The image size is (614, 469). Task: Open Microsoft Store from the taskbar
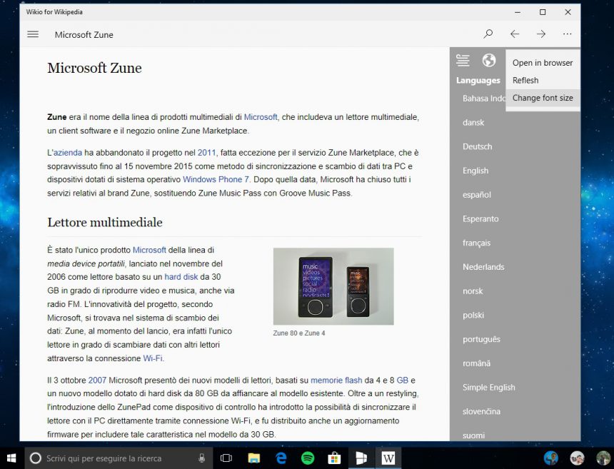(x=333, y=458)
